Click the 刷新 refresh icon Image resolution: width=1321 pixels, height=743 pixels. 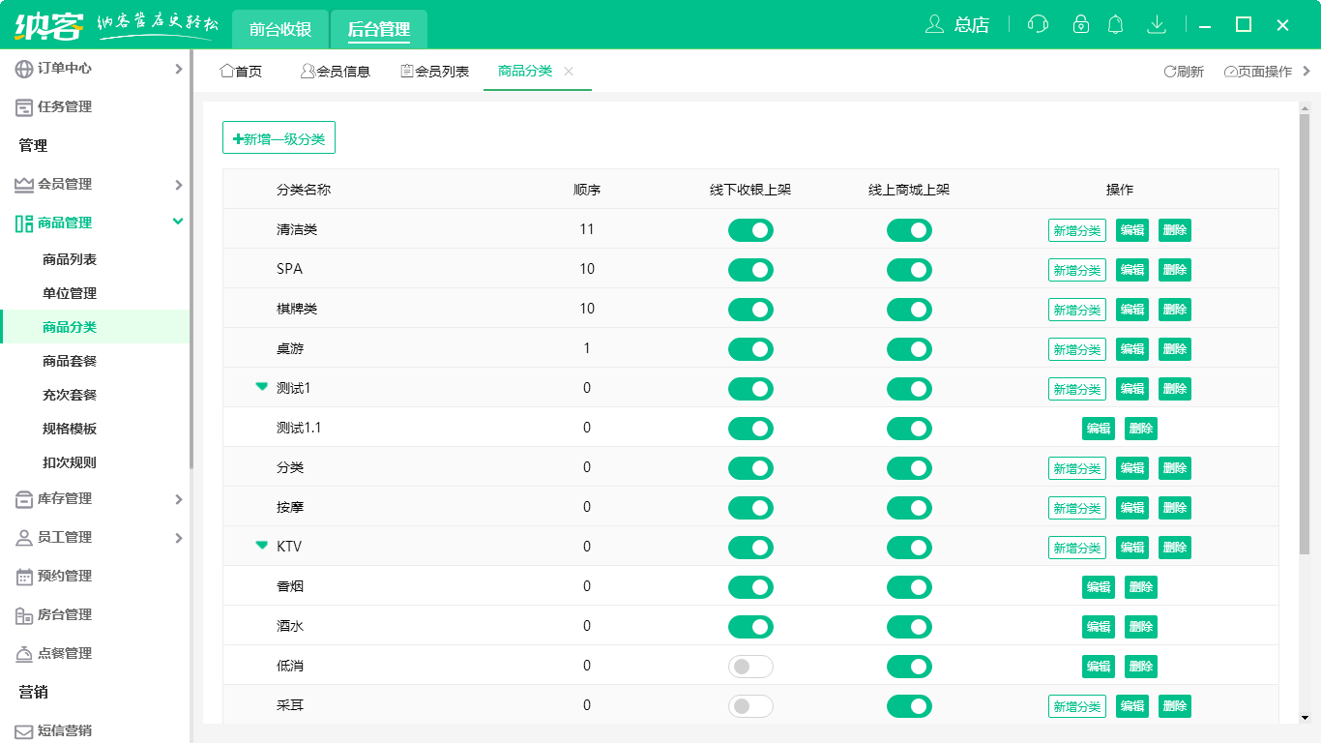point(1169,72)
